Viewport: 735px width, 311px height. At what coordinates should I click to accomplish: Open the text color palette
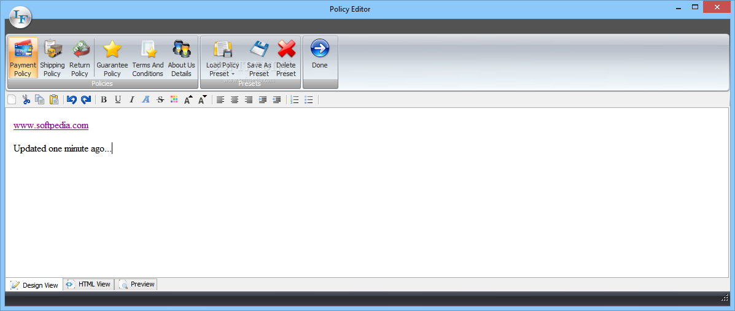[174, 99]
